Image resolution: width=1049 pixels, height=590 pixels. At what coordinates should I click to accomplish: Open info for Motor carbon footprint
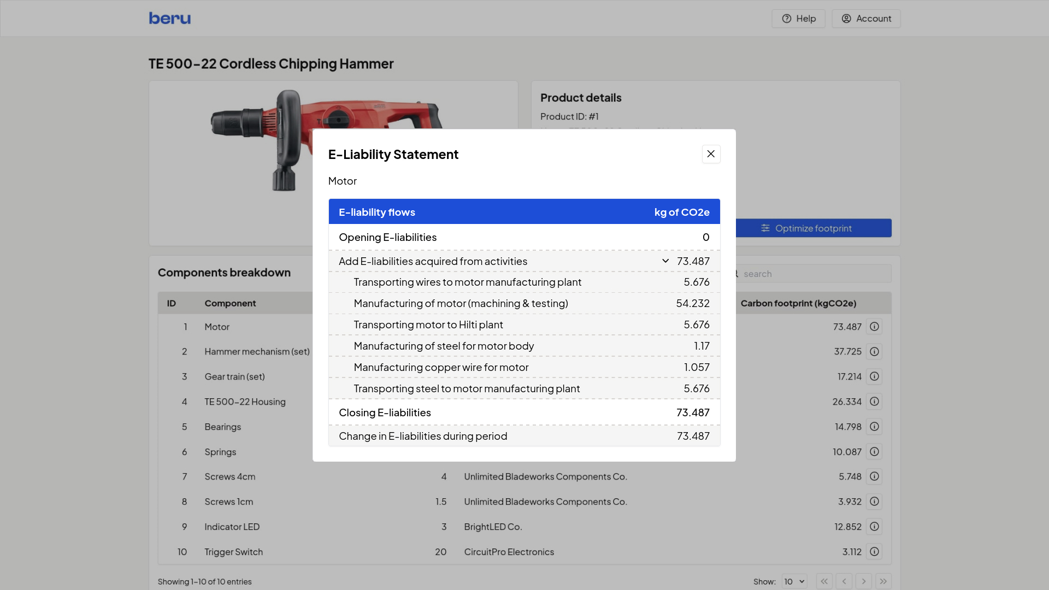pyautogui.click(x=874, y=327)
